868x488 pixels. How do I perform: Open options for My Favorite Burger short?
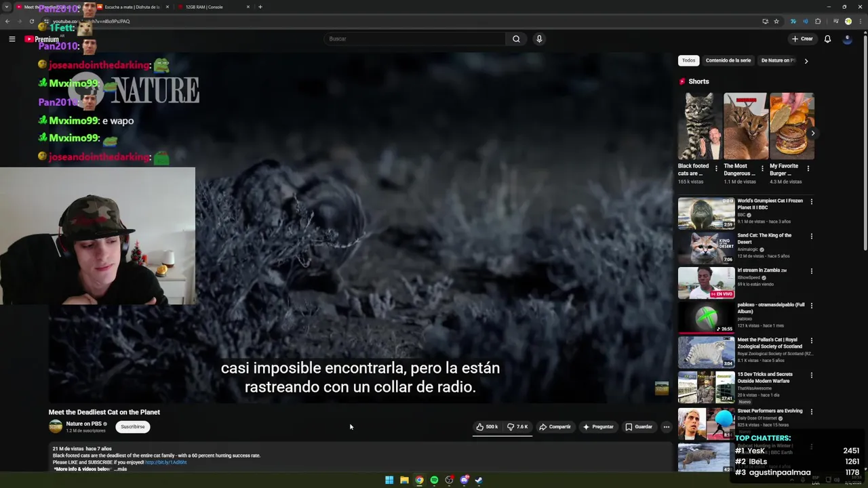[808, 169]
